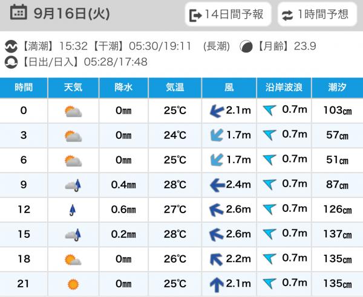Screen dimensions: 363x297
Task: Select the 潮汐 column header
Action: pos(337,87)
